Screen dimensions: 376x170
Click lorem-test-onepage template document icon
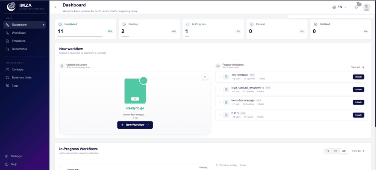coord(226,102)
